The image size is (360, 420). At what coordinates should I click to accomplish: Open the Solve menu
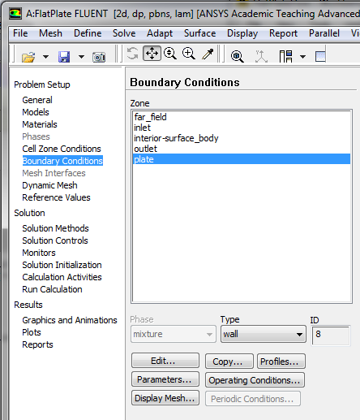tap(124, 33)
